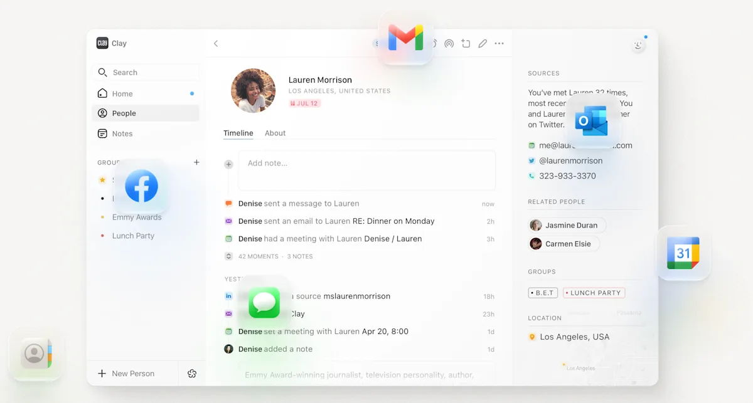This screenshot has width=753, height=403.
Task: Click the magnifier search icon
Action: point(102,73)
